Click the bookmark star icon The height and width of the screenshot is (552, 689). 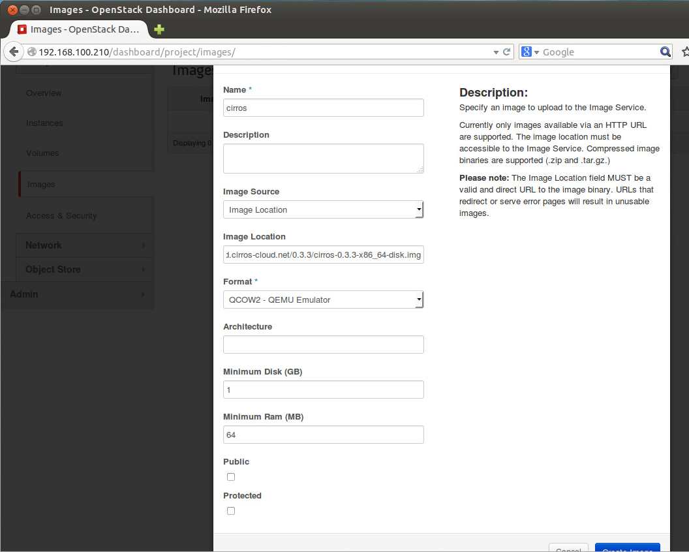click(x=684, y=52)
